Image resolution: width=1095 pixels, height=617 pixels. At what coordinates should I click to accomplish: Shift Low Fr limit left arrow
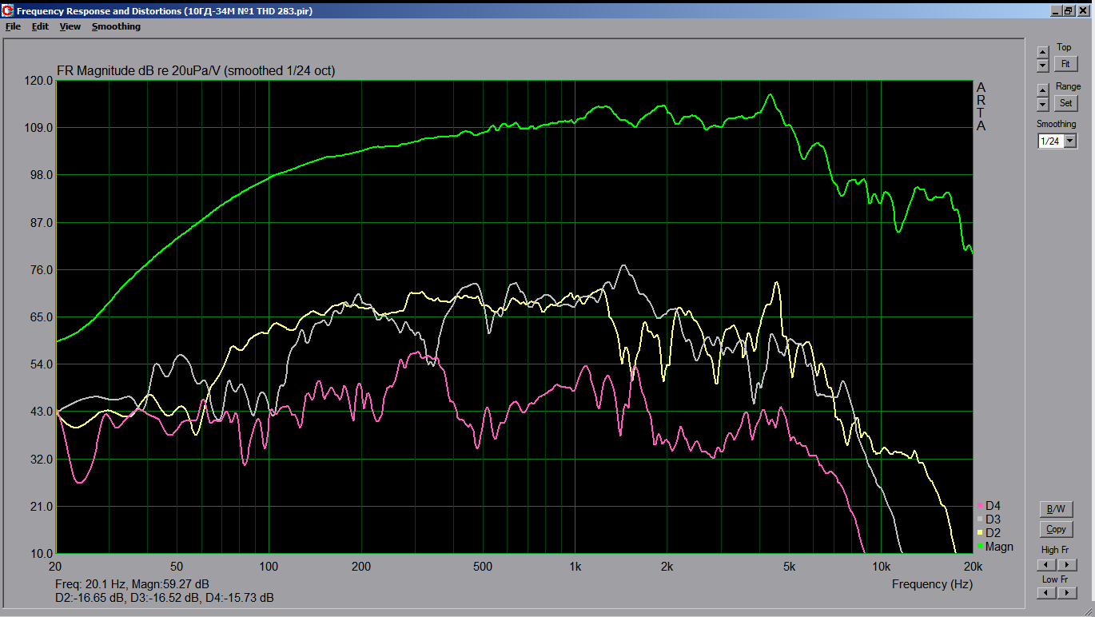click(1046, 592)
